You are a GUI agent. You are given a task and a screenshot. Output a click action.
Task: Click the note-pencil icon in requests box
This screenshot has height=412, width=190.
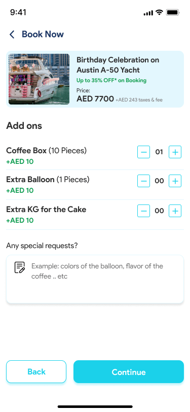point(20,267)
